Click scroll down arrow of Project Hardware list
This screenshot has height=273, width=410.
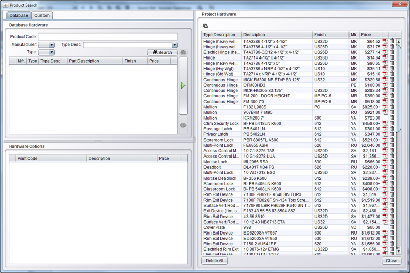pyautogui.click(x=399, y=251)
